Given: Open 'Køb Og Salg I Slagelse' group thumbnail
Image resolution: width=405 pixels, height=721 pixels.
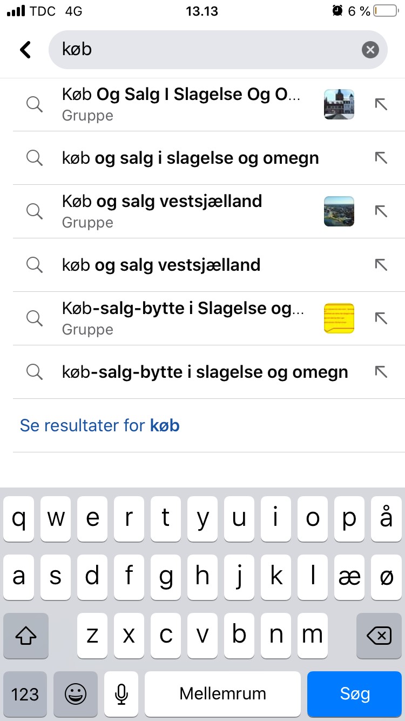Looking at the screenshot, I should coord(339,104).
